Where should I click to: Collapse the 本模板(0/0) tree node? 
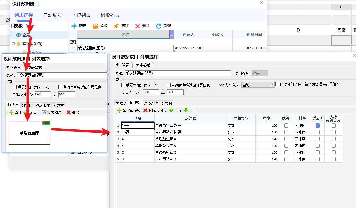[13, 44]
